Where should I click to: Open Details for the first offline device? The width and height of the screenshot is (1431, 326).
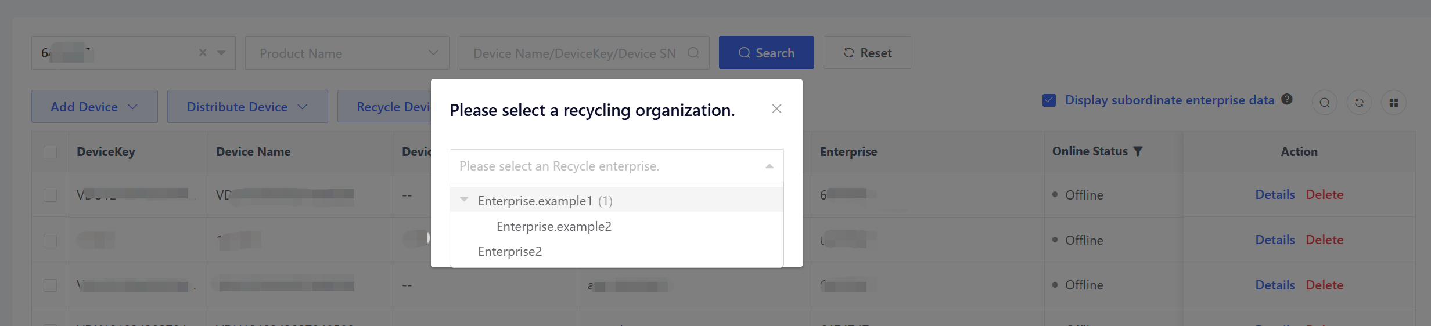1275,195
